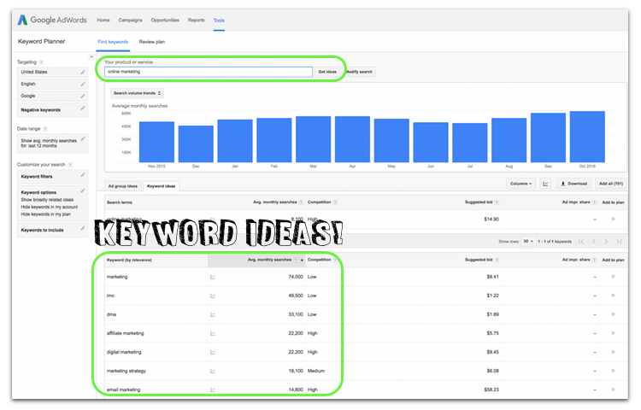This screenshot has width=641, height=410.
Task: Click Hide keywords in my plan text
Action: (x=46, y=214)
